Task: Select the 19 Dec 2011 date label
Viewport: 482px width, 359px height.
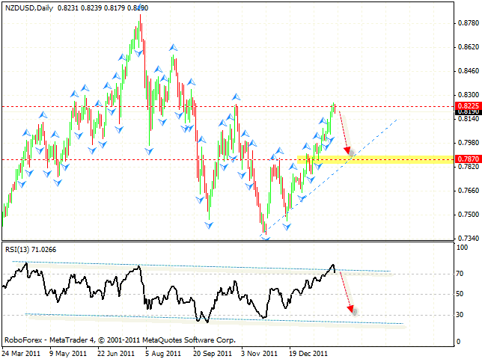Action: pos(308,353)
